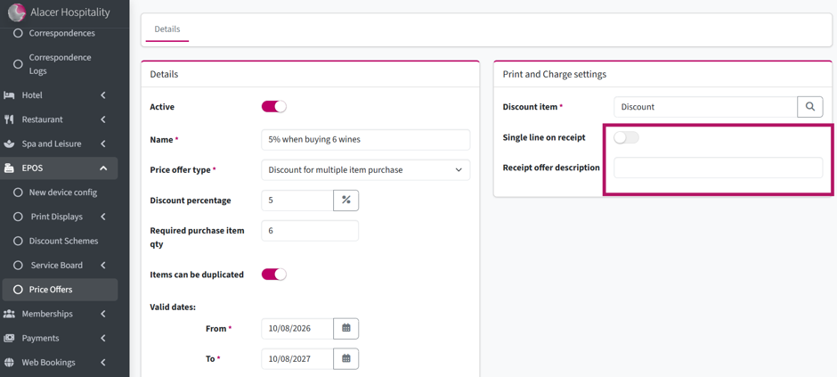Click the Alacer Hospitality brand title
The height and width of the screenshot is (377, 837).
70,12
